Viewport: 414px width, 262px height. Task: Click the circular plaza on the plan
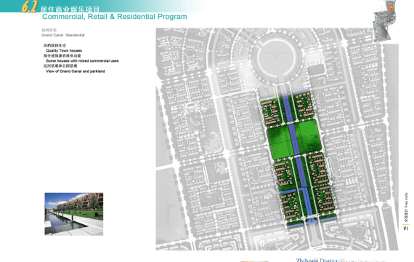click(x=277, y=59)
